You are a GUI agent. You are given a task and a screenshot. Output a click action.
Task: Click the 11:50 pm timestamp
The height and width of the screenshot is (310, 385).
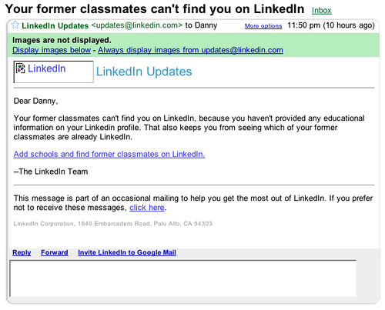click(331, 25)
